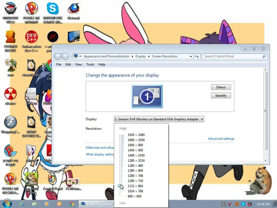Open the What display settings link
The width and height of the screenshot is (277, 208).
[x=100, y=154]
